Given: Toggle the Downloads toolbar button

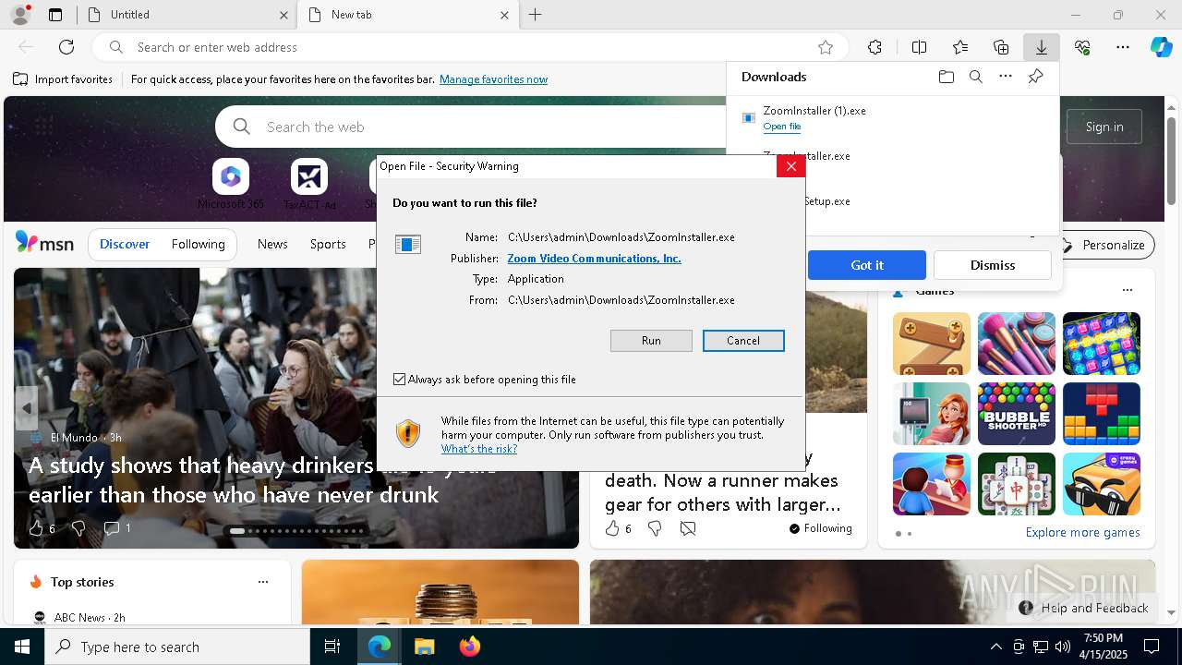Looking at the screenshot, I should click(1041, 47).
